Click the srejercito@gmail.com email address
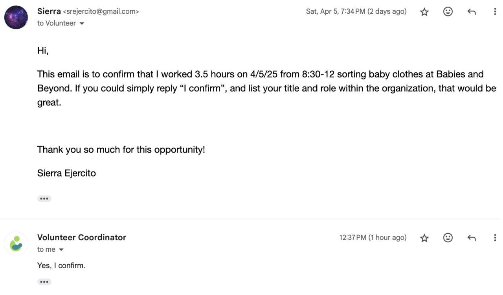This screenshot has height=295, width=503. click(x=101, y=12)
